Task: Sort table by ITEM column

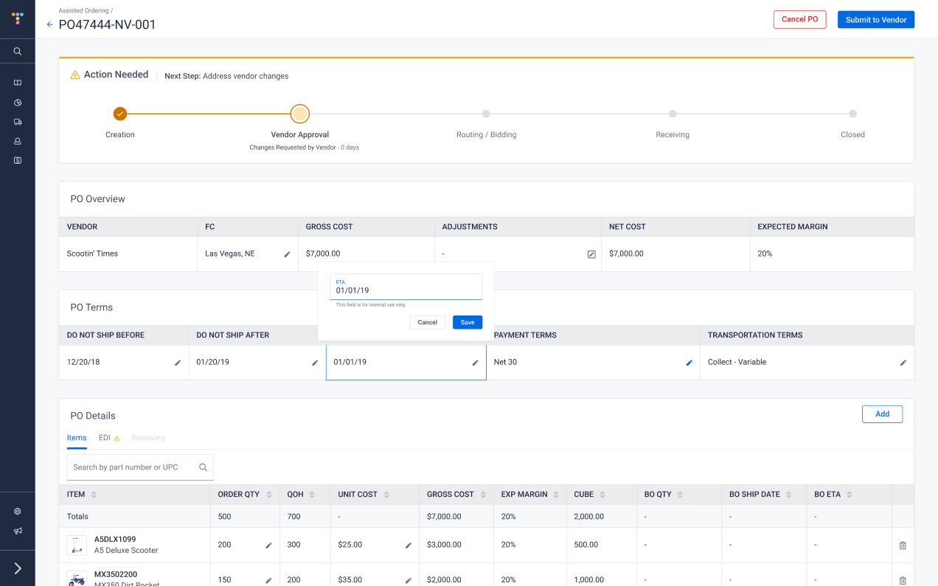Action: [94, 495]
